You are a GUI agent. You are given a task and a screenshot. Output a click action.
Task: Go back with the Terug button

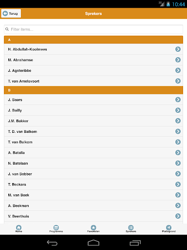[11, 13]
